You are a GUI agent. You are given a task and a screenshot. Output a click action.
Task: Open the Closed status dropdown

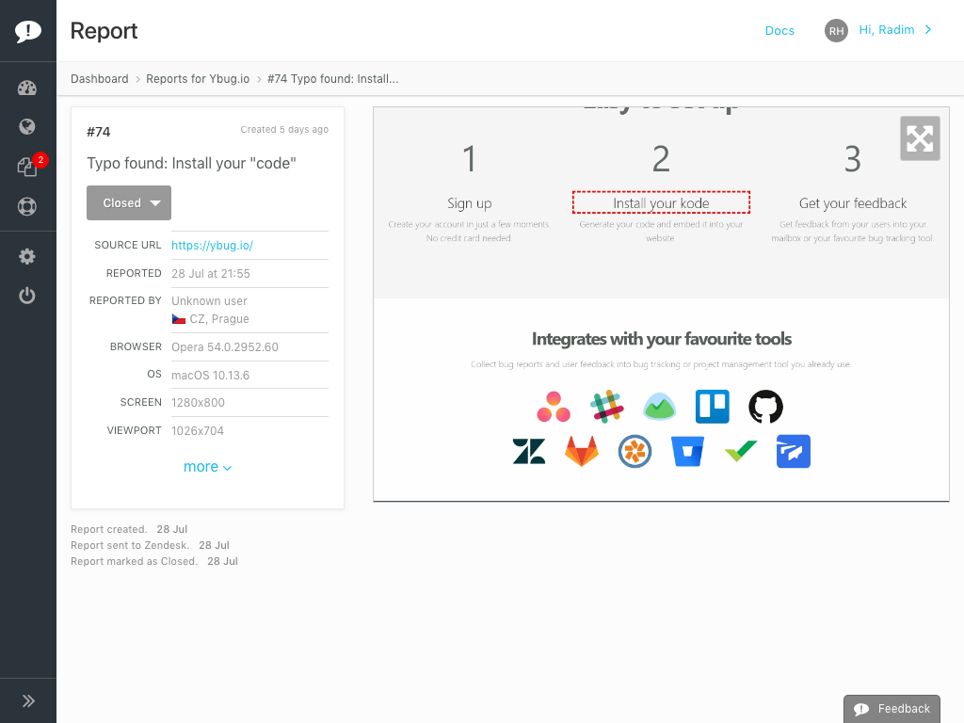coord(129,202)
